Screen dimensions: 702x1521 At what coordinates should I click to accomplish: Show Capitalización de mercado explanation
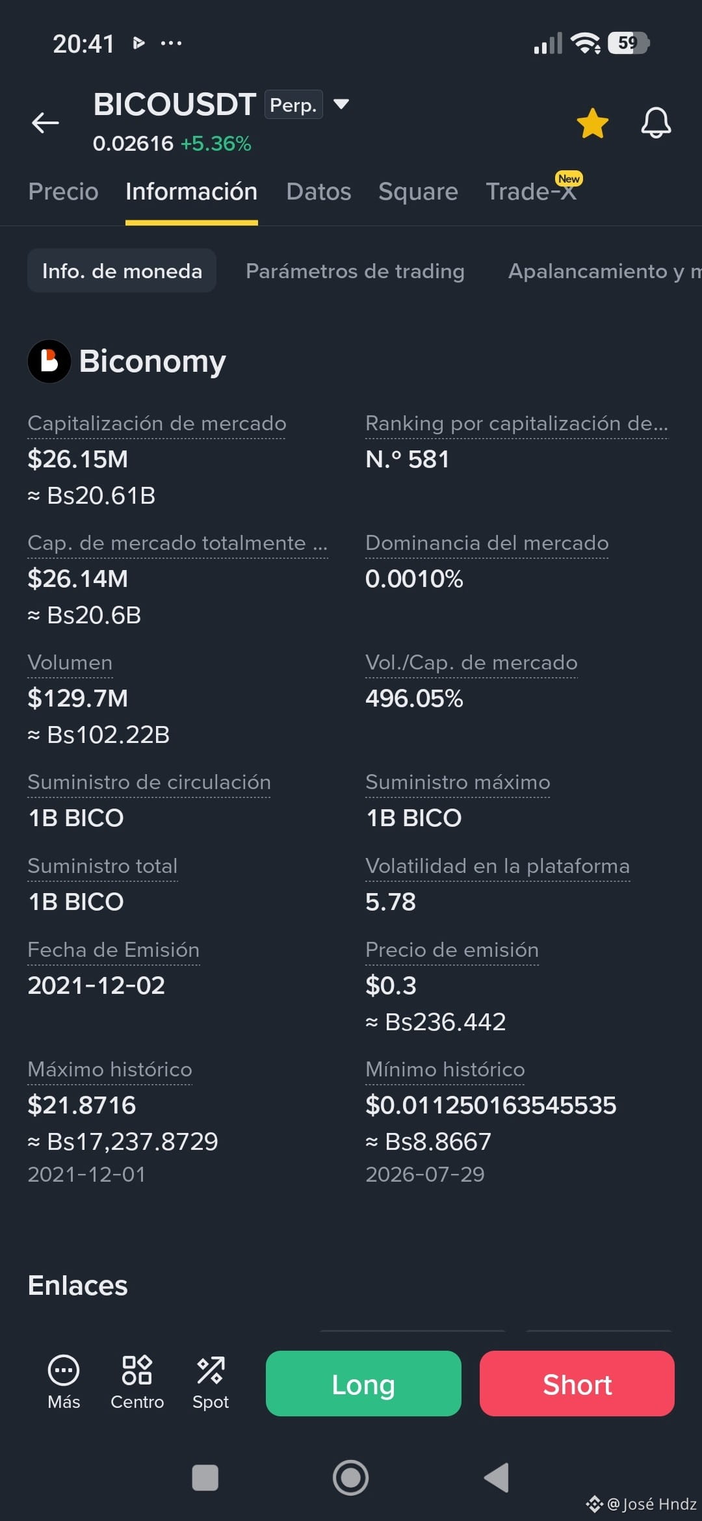pos(157,424)
